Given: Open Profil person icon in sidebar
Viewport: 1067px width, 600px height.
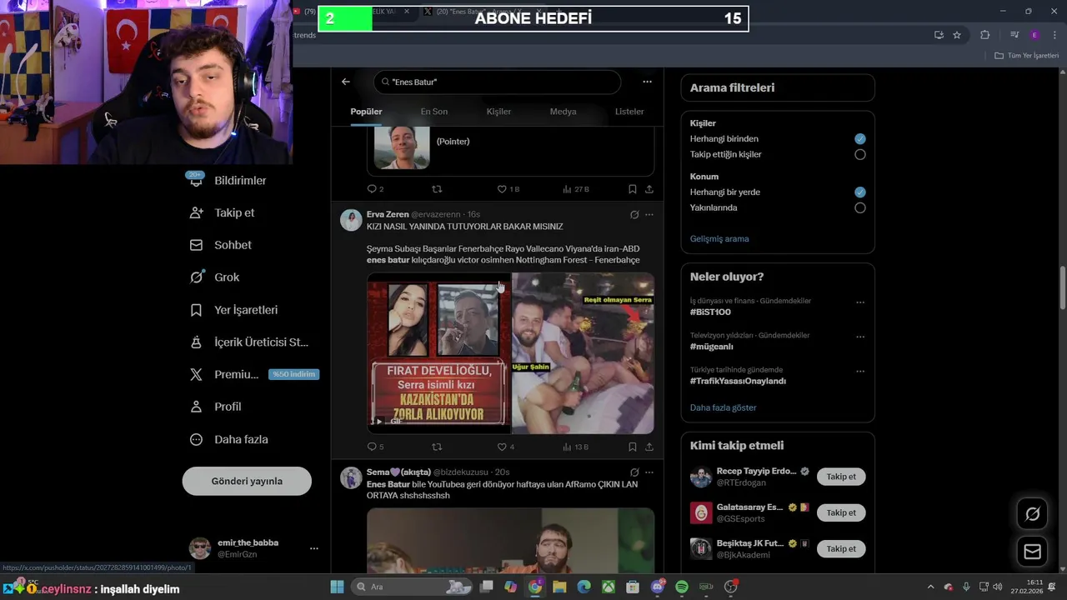Looking at the screenshot, I should [x=196, y=407].
